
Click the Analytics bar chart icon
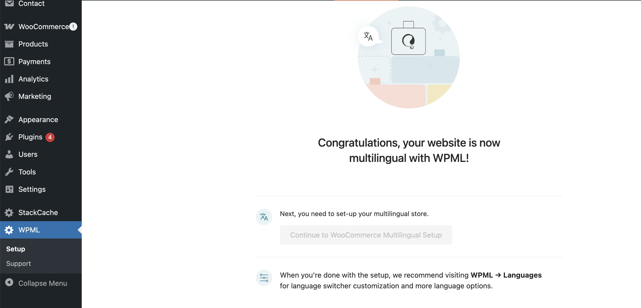pyautogui.click(x=9, y=79)
